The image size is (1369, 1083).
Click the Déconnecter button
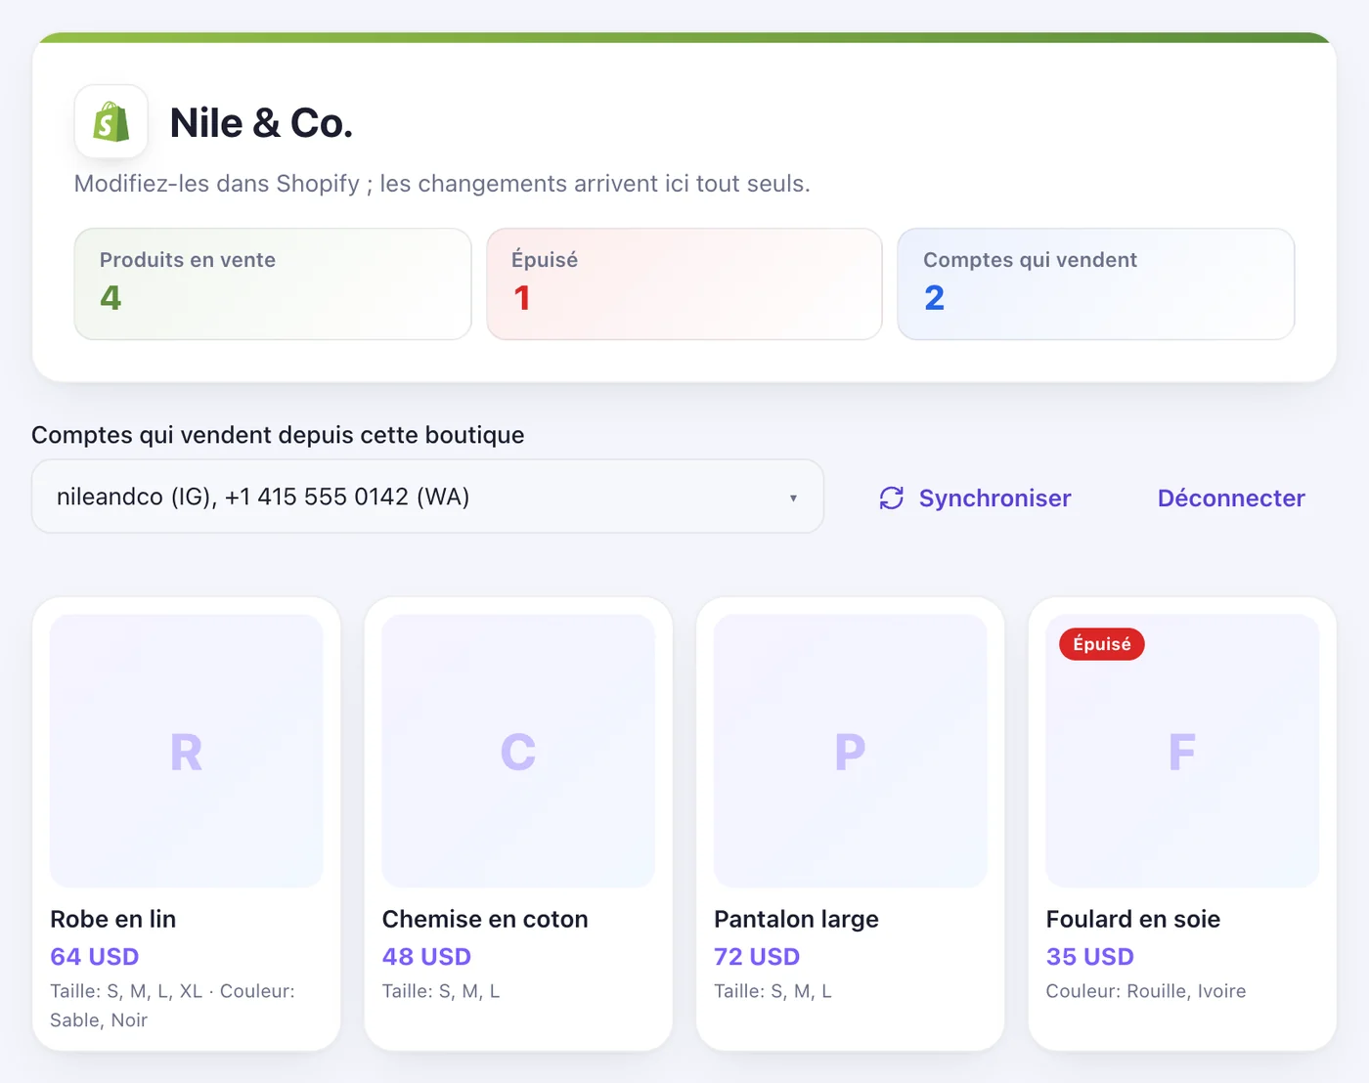(1231, 498)
